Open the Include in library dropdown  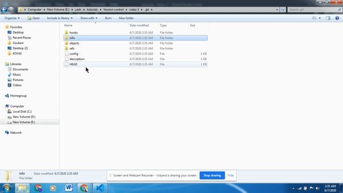pos(59,18)
